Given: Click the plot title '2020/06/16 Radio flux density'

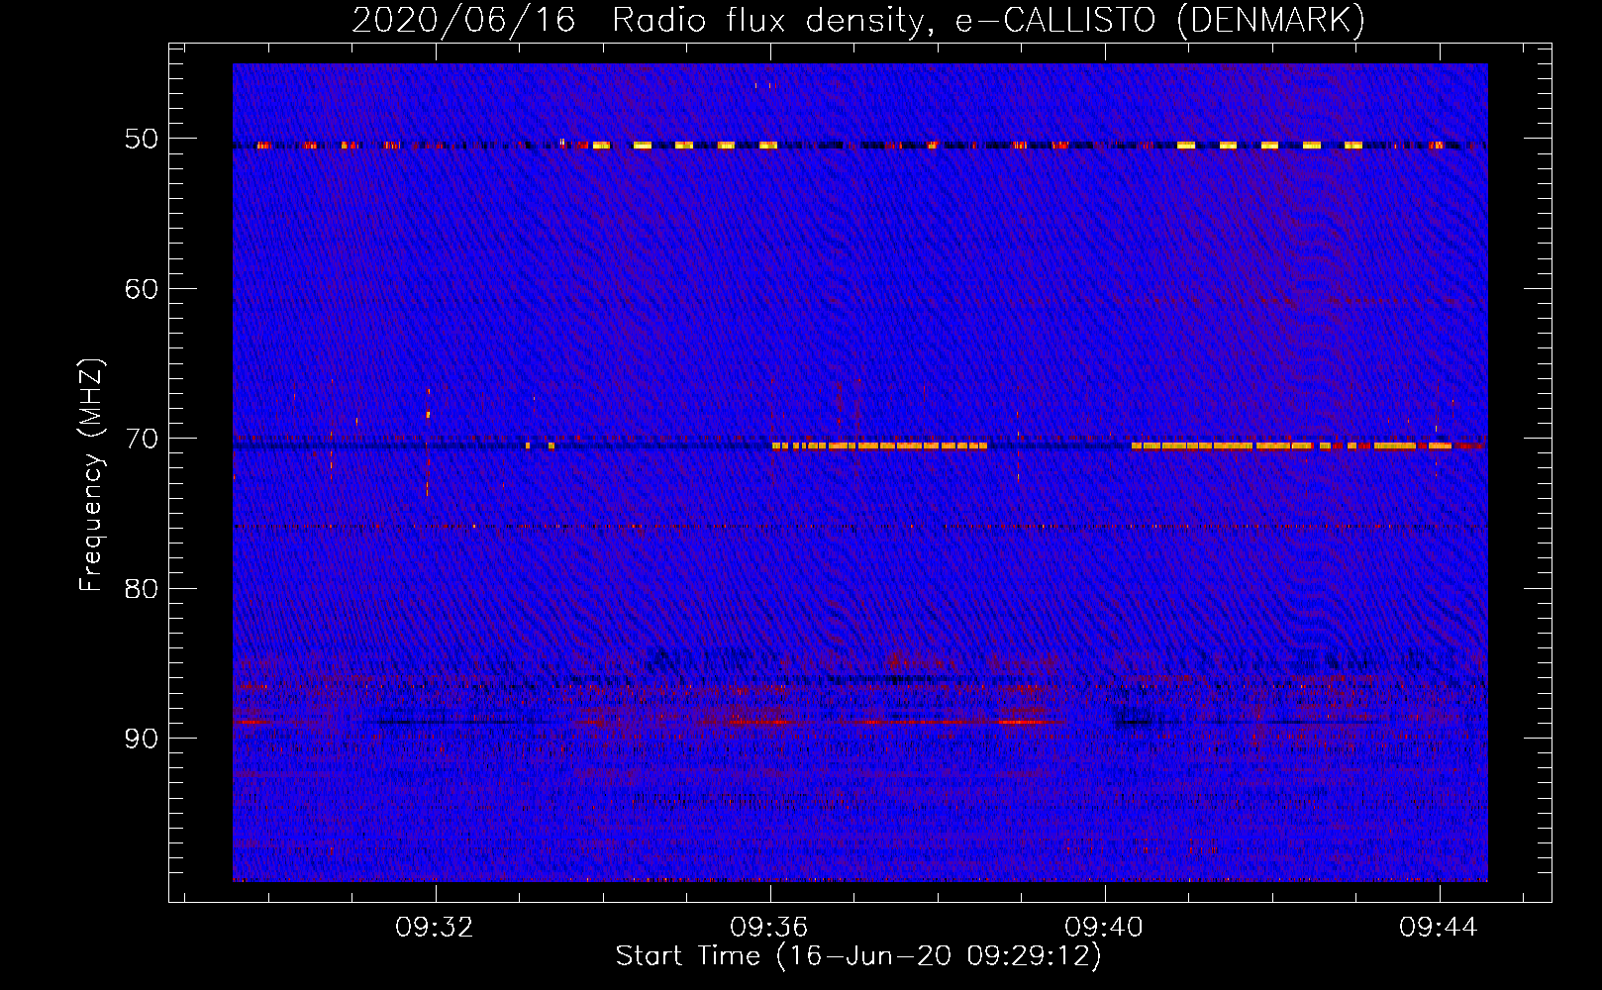Looking at the screenshot, I should point(859,20).
